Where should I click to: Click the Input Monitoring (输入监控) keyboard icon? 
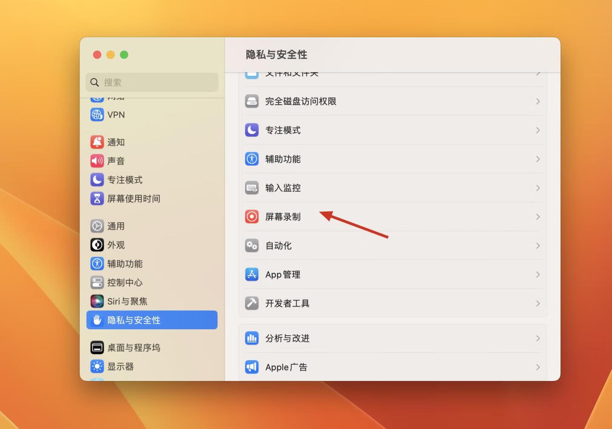point(252,188)
